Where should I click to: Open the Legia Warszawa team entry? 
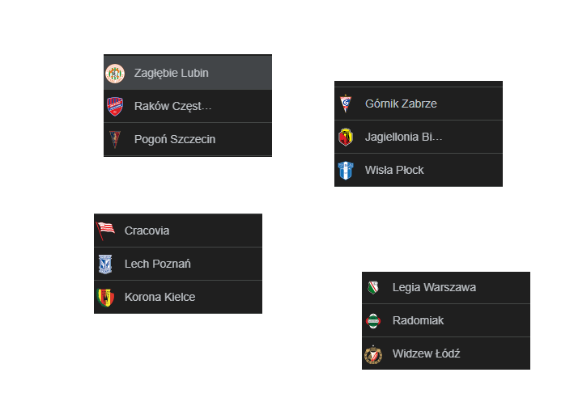434,287
